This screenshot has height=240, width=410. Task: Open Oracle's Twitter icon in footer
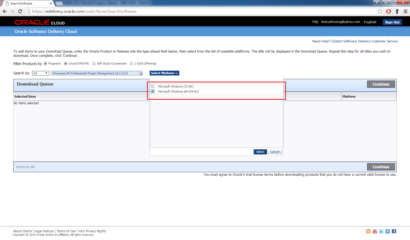[x=381, y=231]
